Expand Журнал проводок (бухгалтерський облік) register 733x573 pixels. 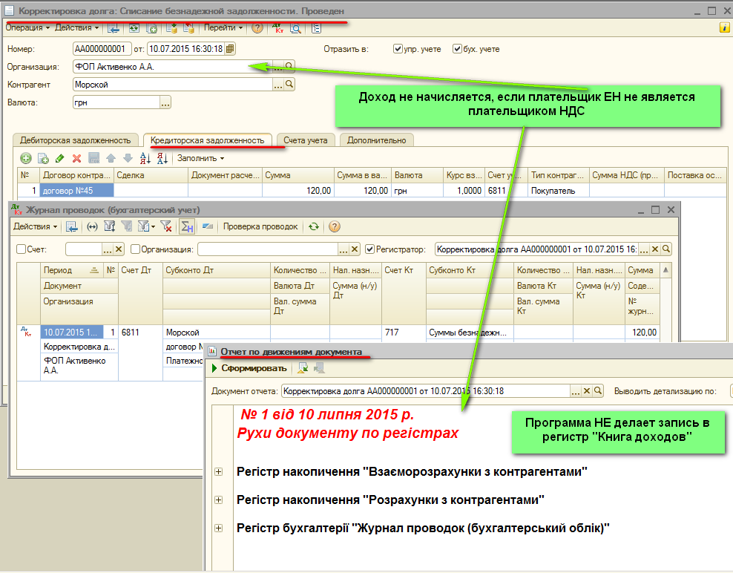219,528
